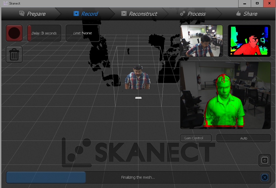Select the Share tab
The width and height of the screenshot is (276, 188).
coord(247,14)
